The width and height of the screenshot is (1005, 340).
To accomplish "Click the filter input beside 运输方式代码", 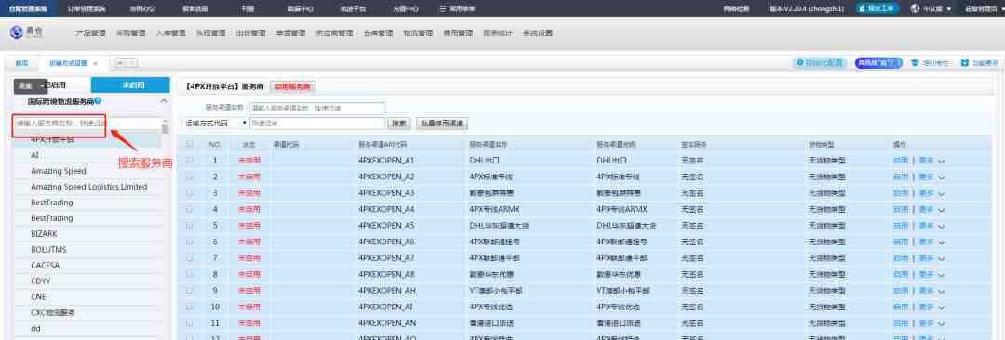I will pos(317,123).
